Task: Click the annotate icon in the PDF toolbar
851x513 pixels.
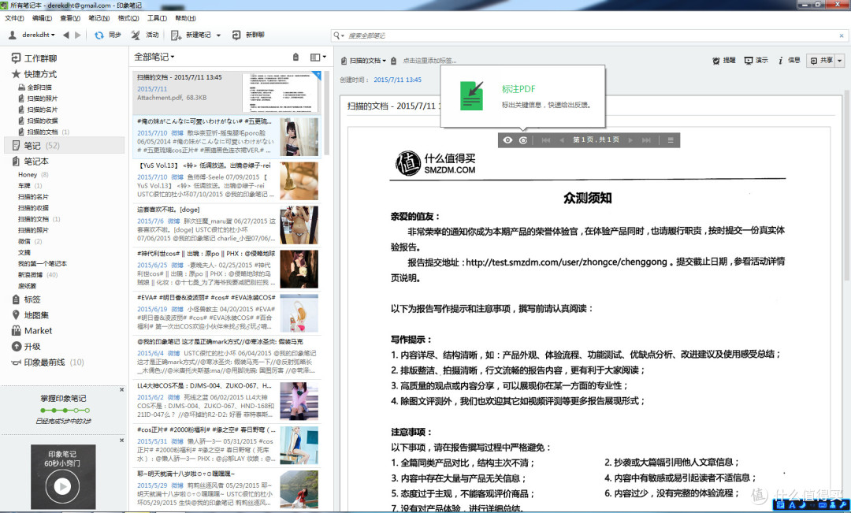Action: 522,140
